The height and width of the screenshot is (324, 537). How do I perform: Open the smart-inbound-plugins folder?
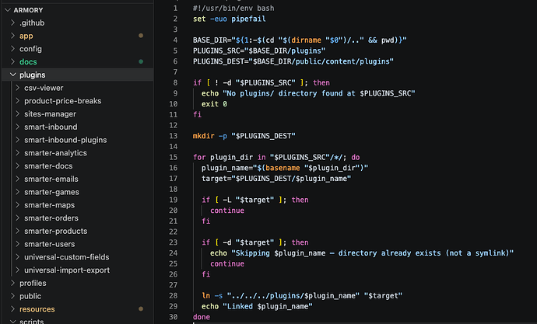(x=65, y=140)
